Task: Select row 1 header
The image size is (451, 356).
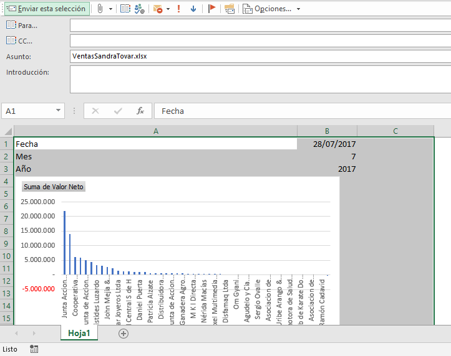Action: point(6,144)
